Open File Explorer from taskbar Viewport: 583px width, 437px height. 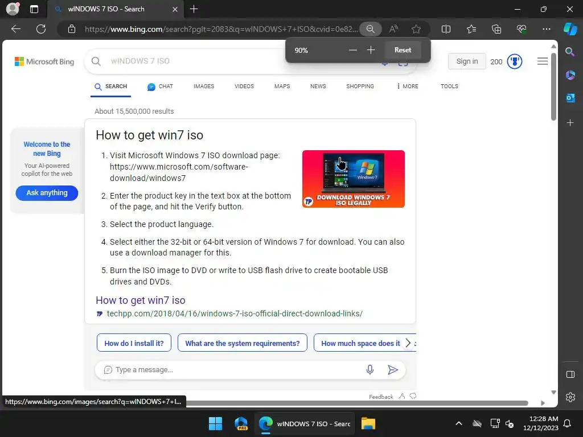point(368,423)
